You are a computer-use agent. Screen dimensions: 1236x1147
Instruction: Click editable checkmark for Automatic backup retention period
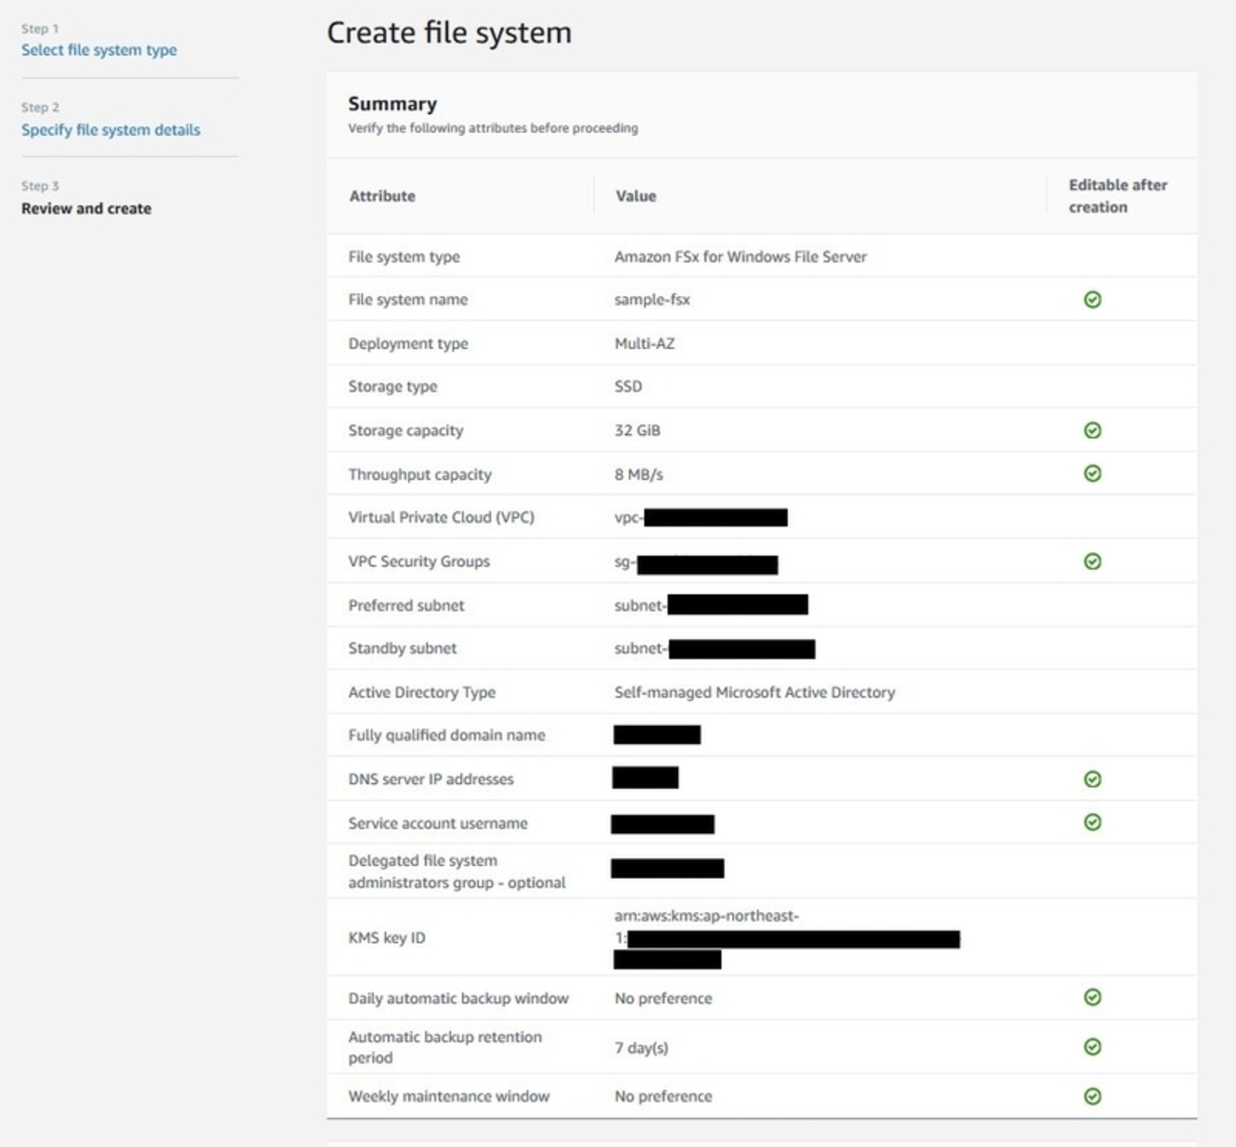tap(1092, 1046)
